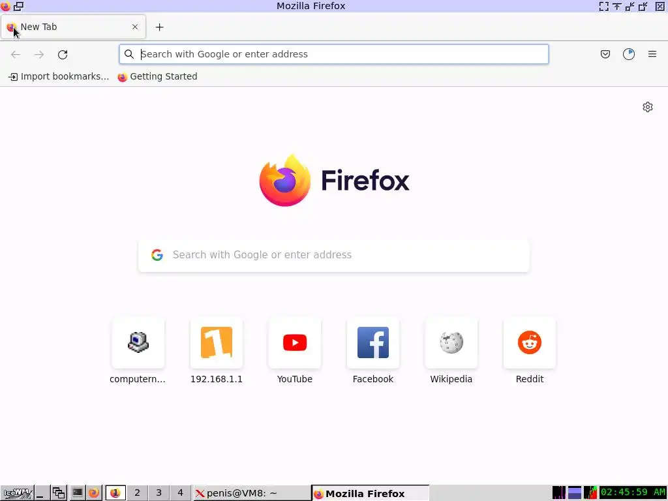668x501 pixels.
Task: Close the New Tab tab
Action: 135,27
